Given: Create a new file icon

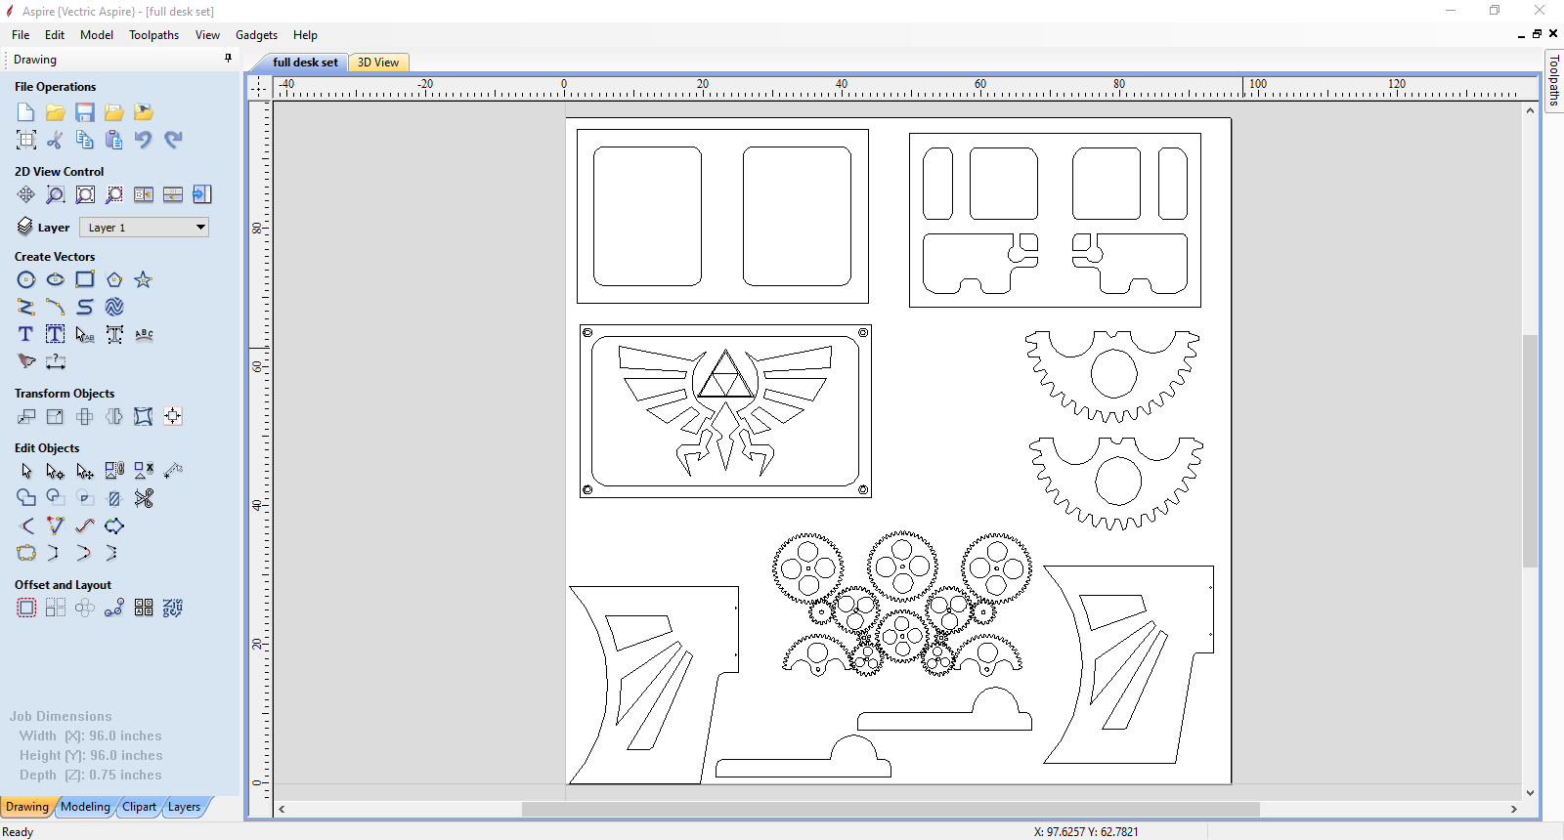Looking at the screenshot, I should coord(26,112).
